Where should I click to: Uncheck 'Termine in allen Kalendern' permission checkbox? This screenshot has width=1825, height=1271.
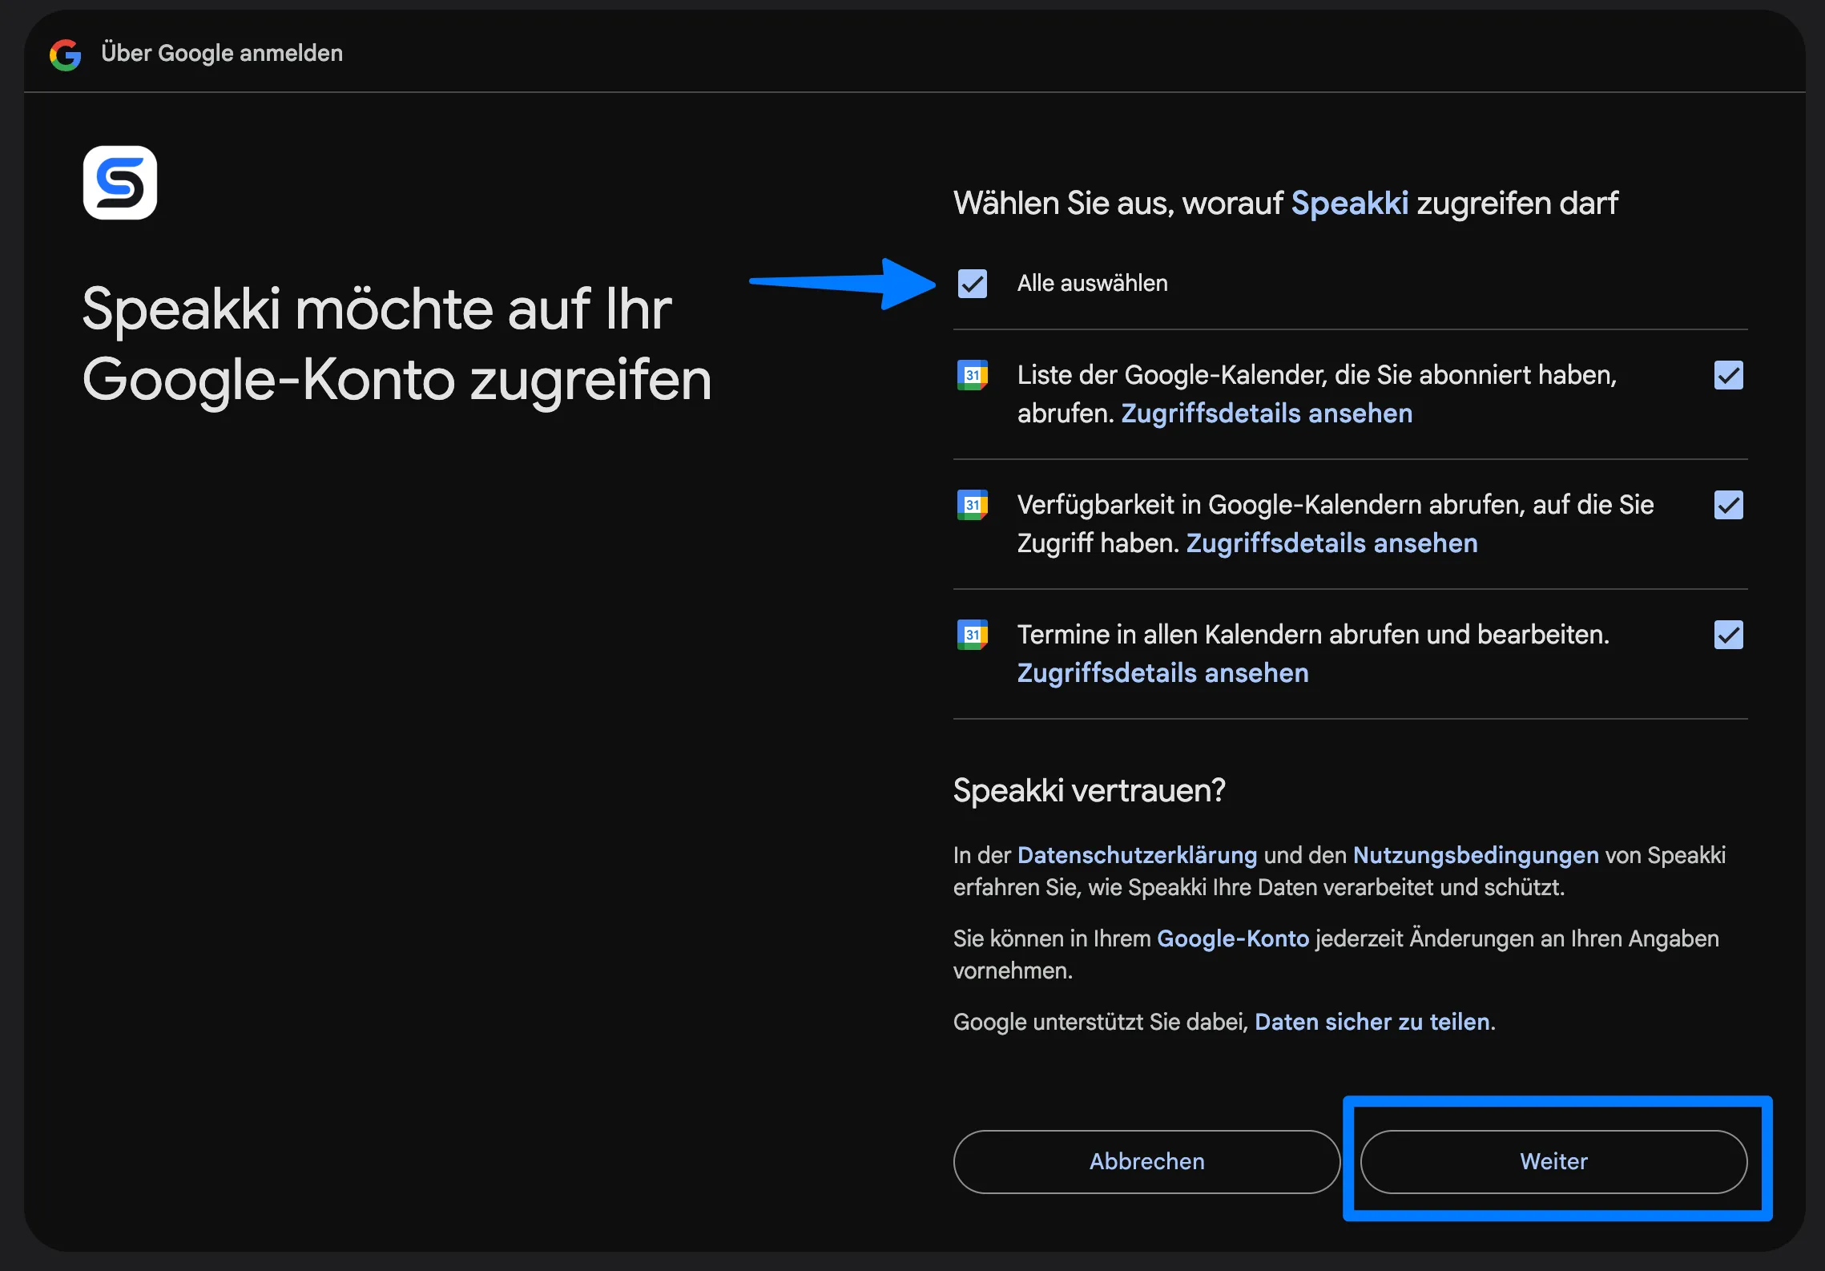pyautogui.click(x=1729, y=635)
